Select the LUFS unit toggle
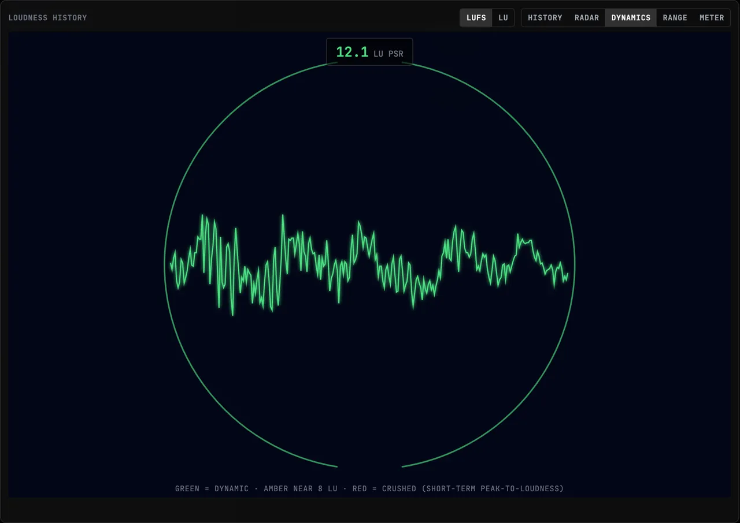The width and height of the screenshot is (740, 523). pos(476,17)
